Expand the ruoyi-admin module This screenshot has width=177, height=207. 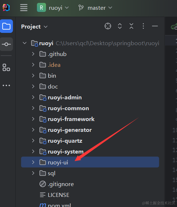pyautogui.click(x=33, y=97)
